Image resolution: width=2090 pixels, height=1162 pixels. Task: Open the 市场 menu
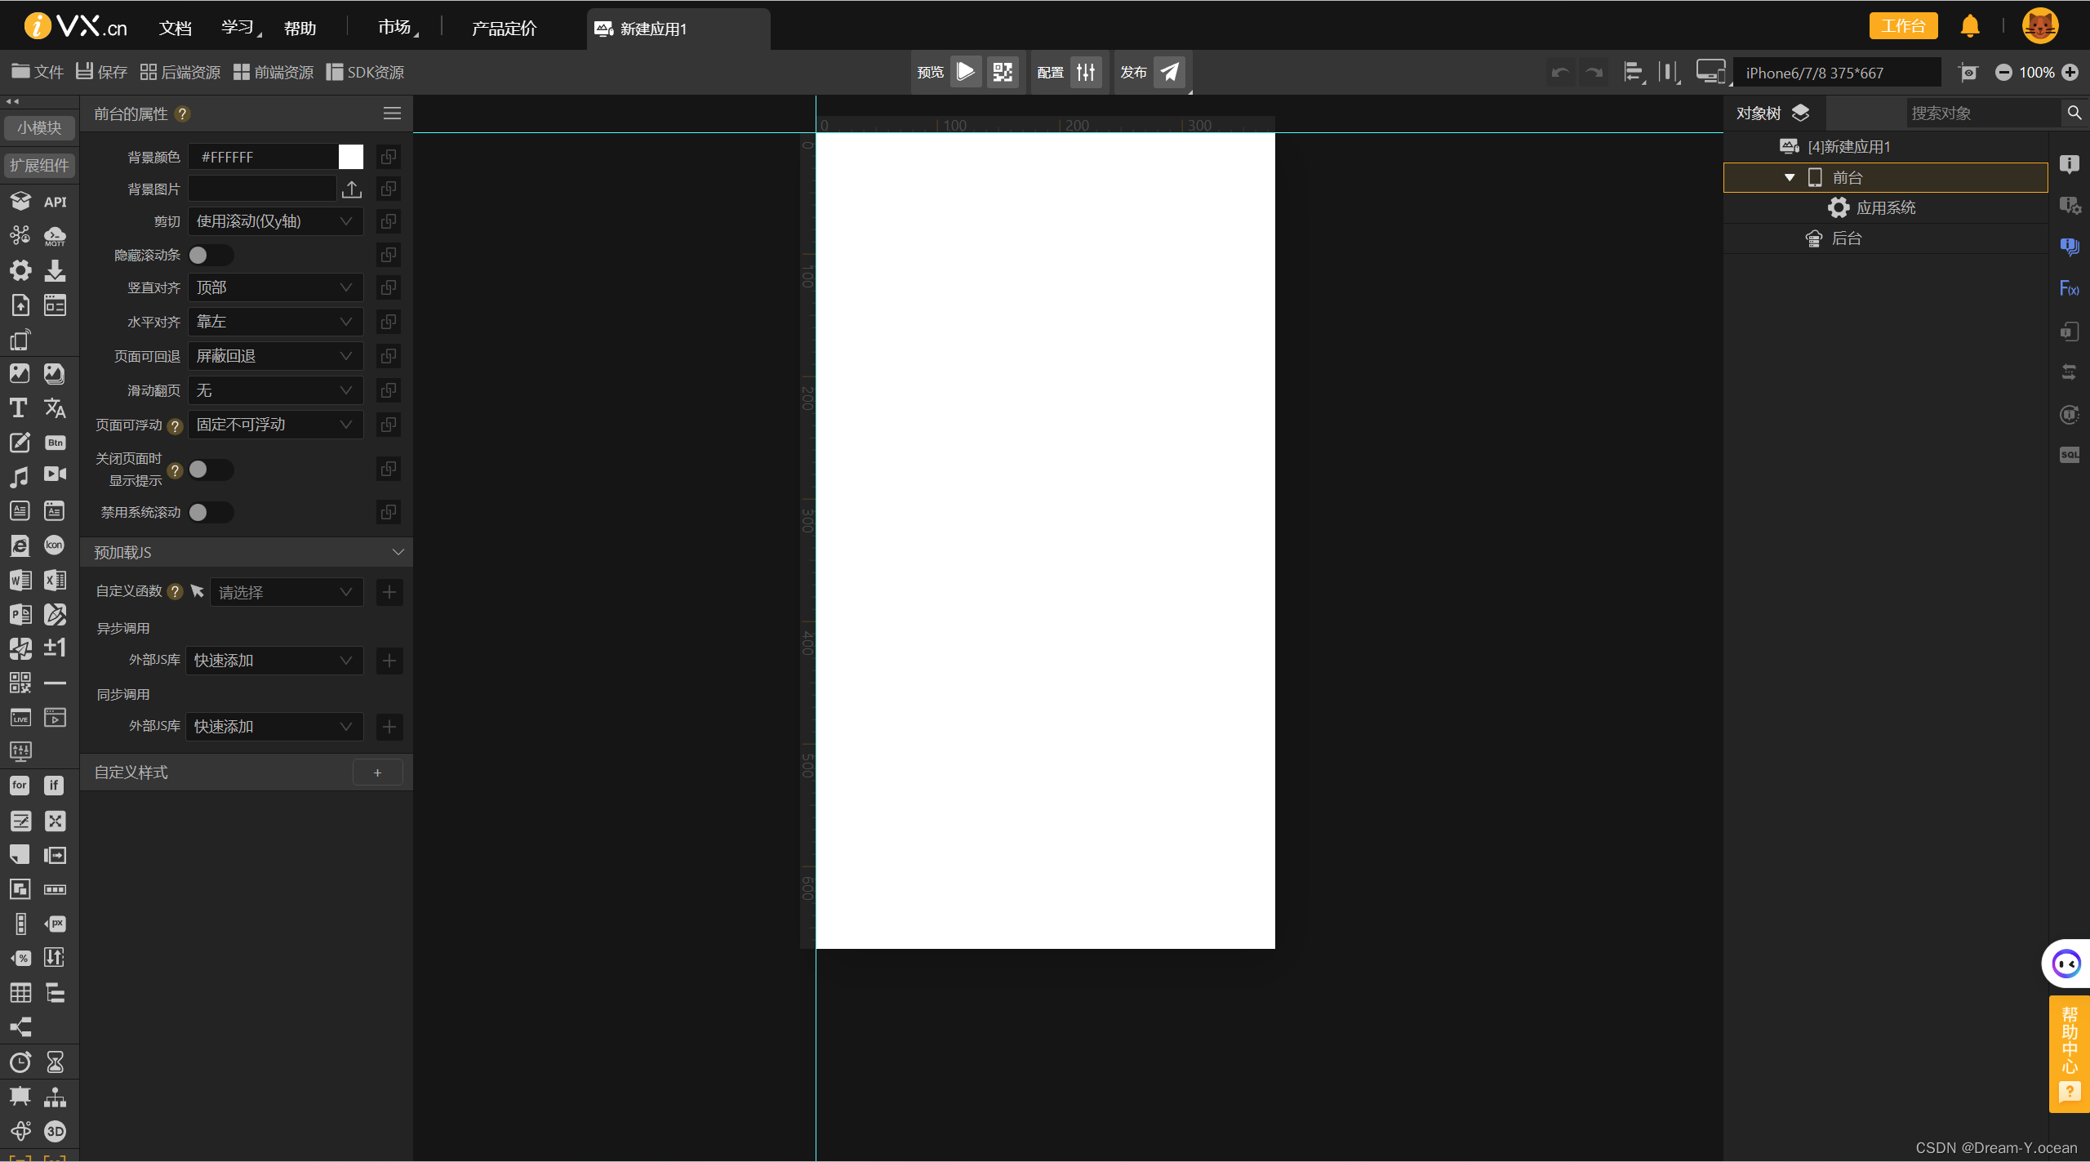397,28
